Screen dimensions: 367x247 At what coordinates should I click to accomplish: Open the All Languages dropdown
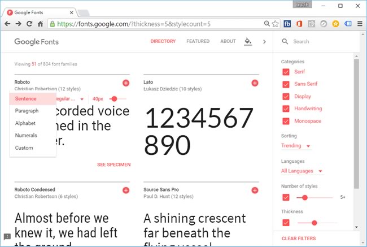tap(302, 171)
